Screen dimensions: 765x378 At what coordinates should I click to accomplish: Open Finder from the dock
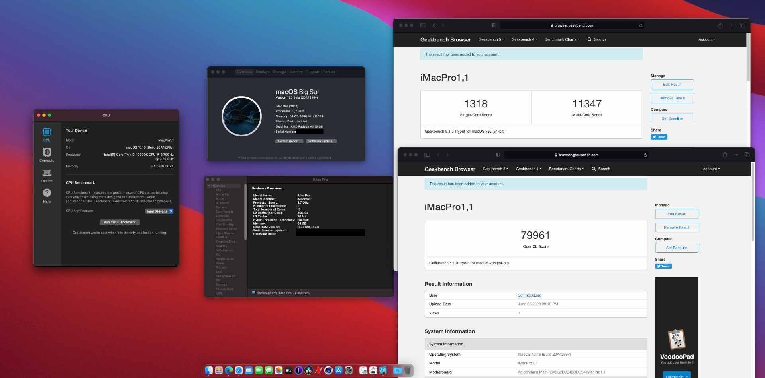pyautogui.click(x=209, y=370)
